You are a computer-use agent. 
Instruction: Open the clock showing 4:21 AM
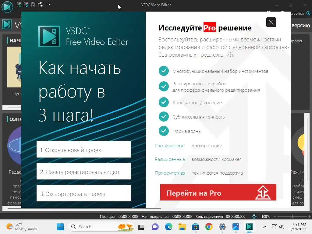click(298, 227)
